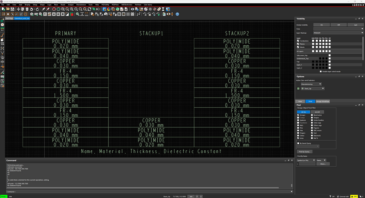Open the Route menu
The width and height of the screenshot is (365, 198).
click(63, 5)
